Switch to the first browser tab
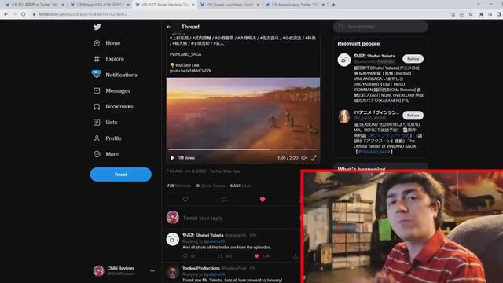The image size is (503, 283). click(35, 5)
